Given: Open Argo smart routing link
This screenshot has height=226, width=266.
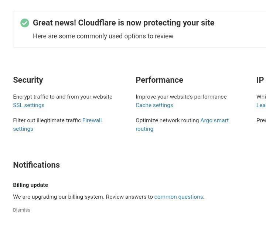Looking at the screenshot, I should pyautogui.click(x=214, y=120).
